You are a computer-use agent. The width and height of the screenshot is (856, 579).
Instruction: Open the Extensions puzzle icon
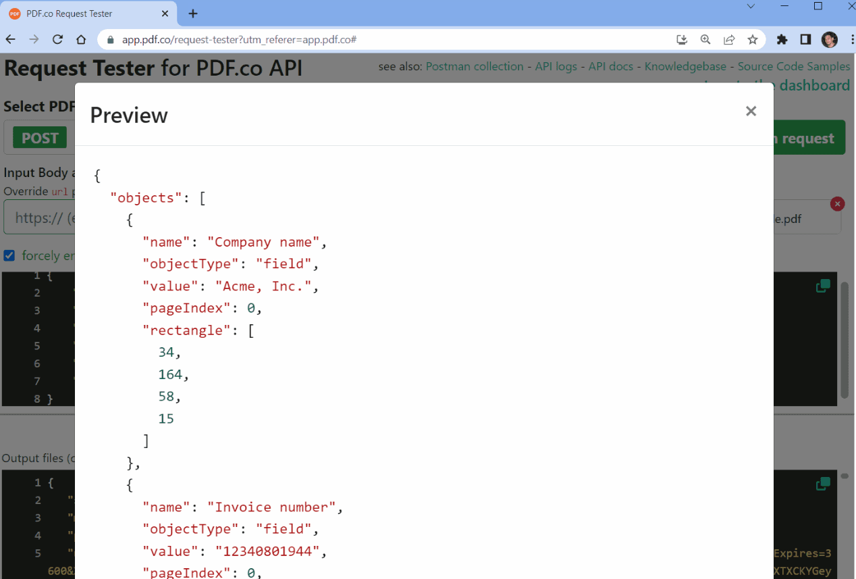click(782, 40)
